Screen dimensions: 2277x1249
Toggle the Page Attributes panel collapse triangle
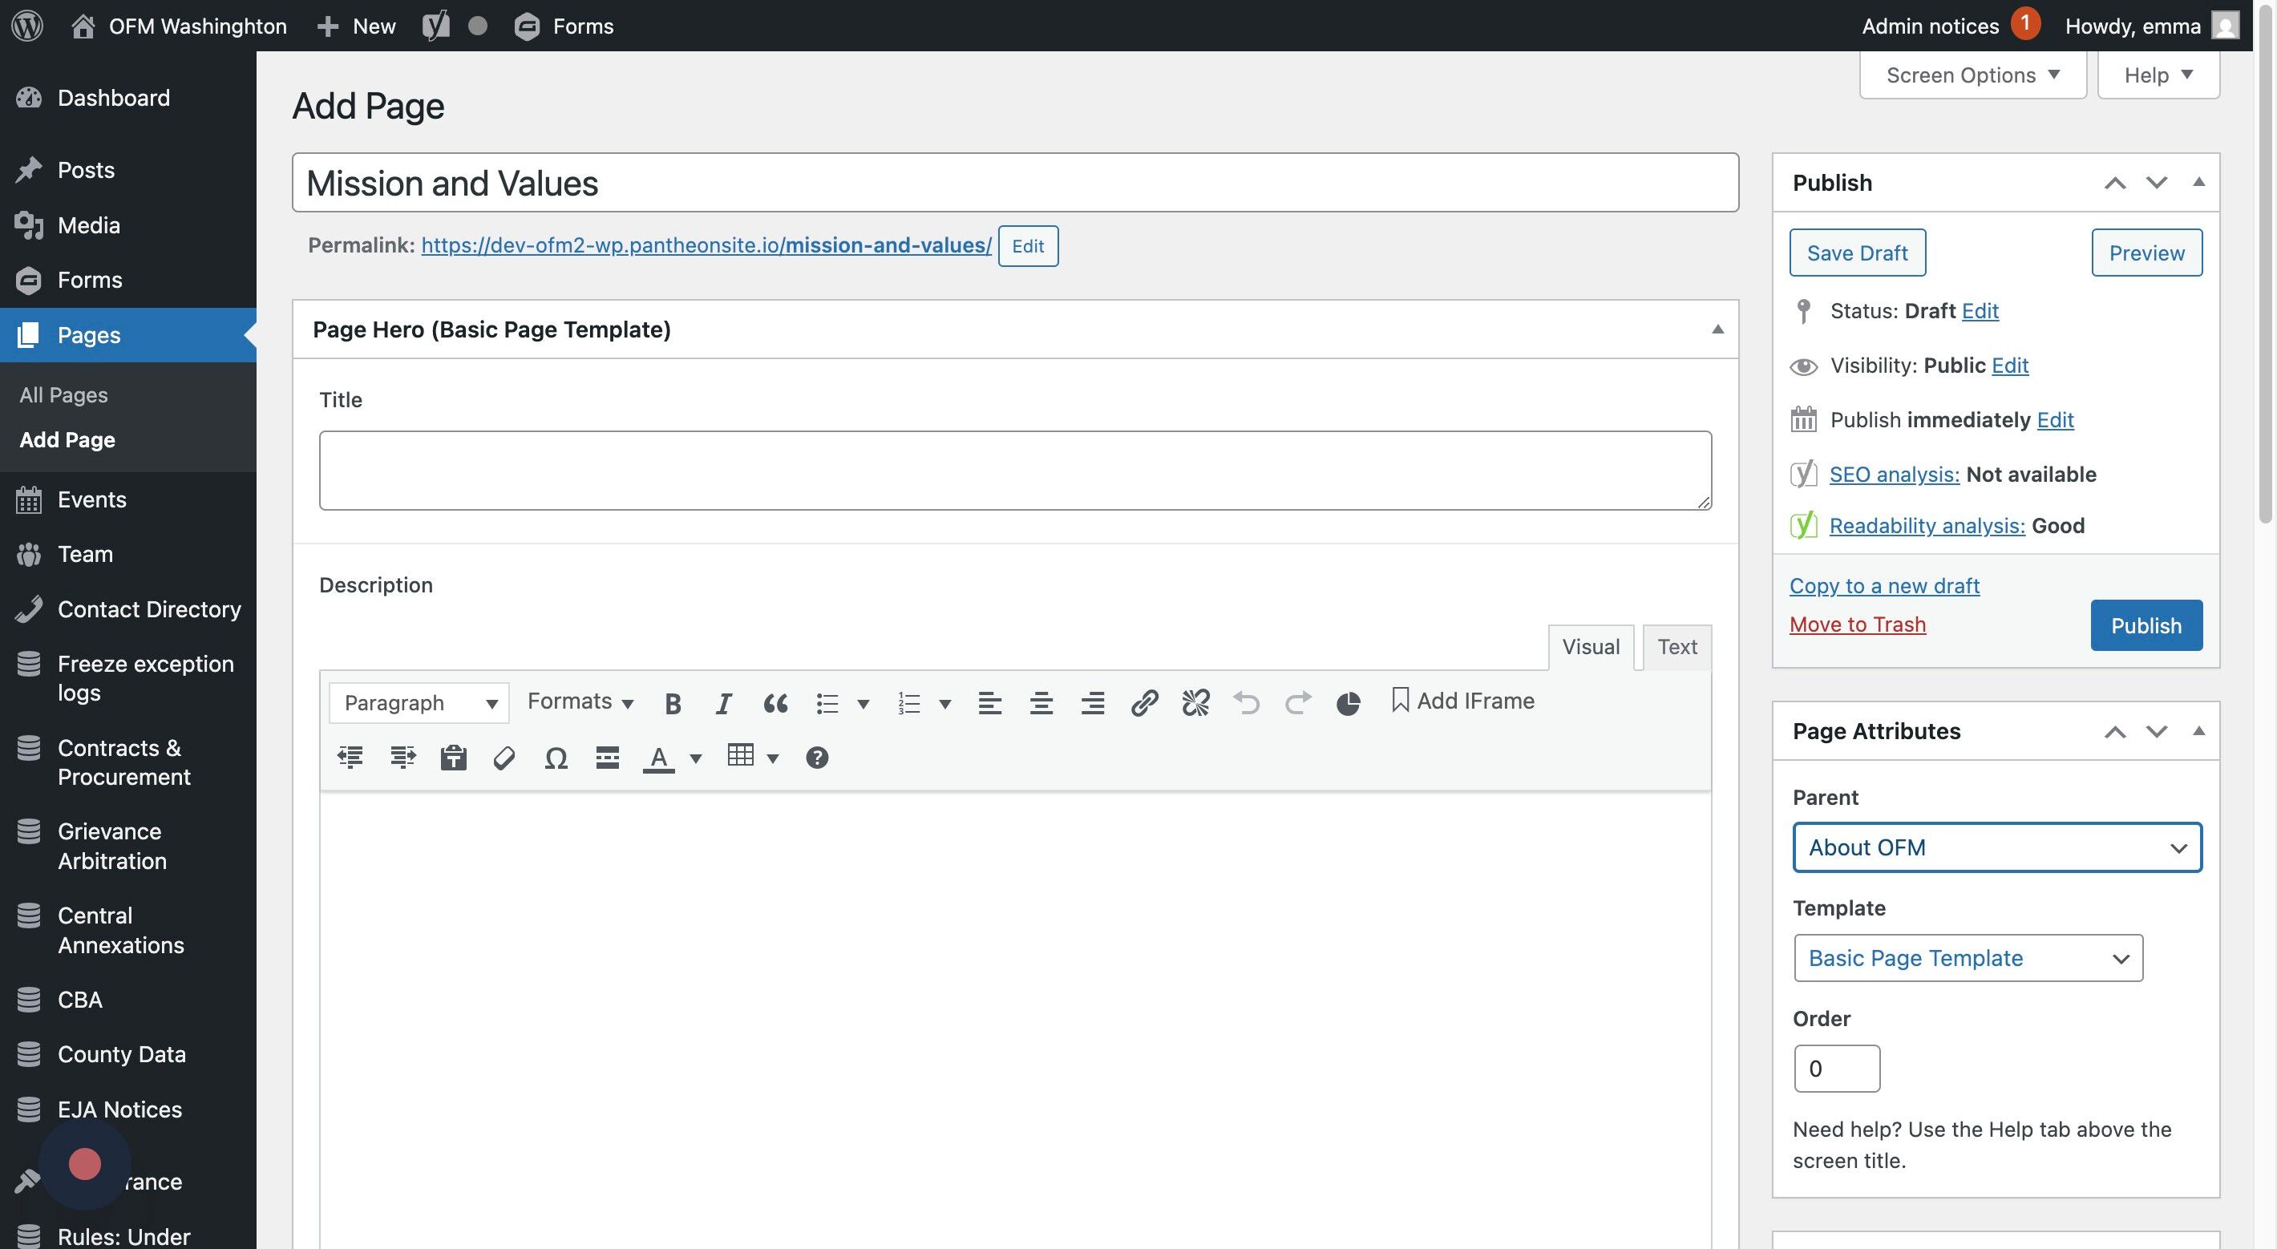(2198, 731)
